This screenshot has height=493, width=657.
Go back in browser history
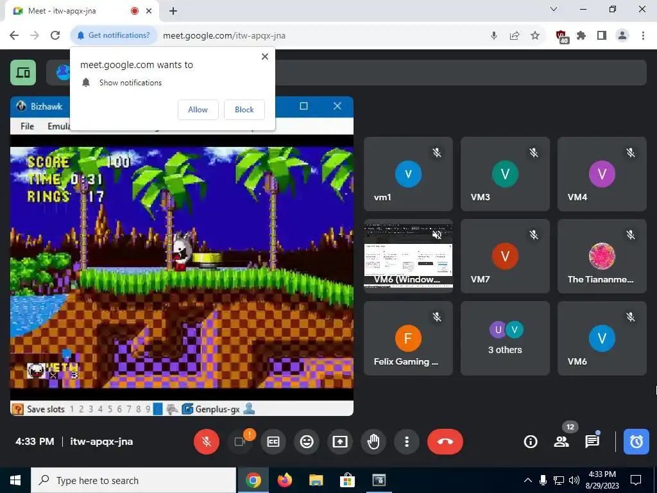pyautogui.click(x=14, y=35)
